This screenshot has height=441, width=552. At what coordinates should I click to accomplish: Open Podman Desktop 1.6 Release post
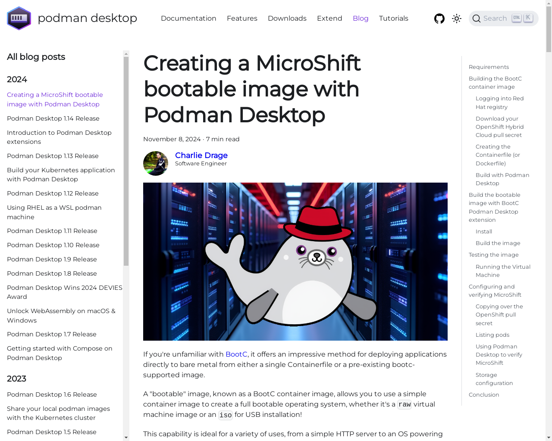pyautogui.click(x=52, y=394)
